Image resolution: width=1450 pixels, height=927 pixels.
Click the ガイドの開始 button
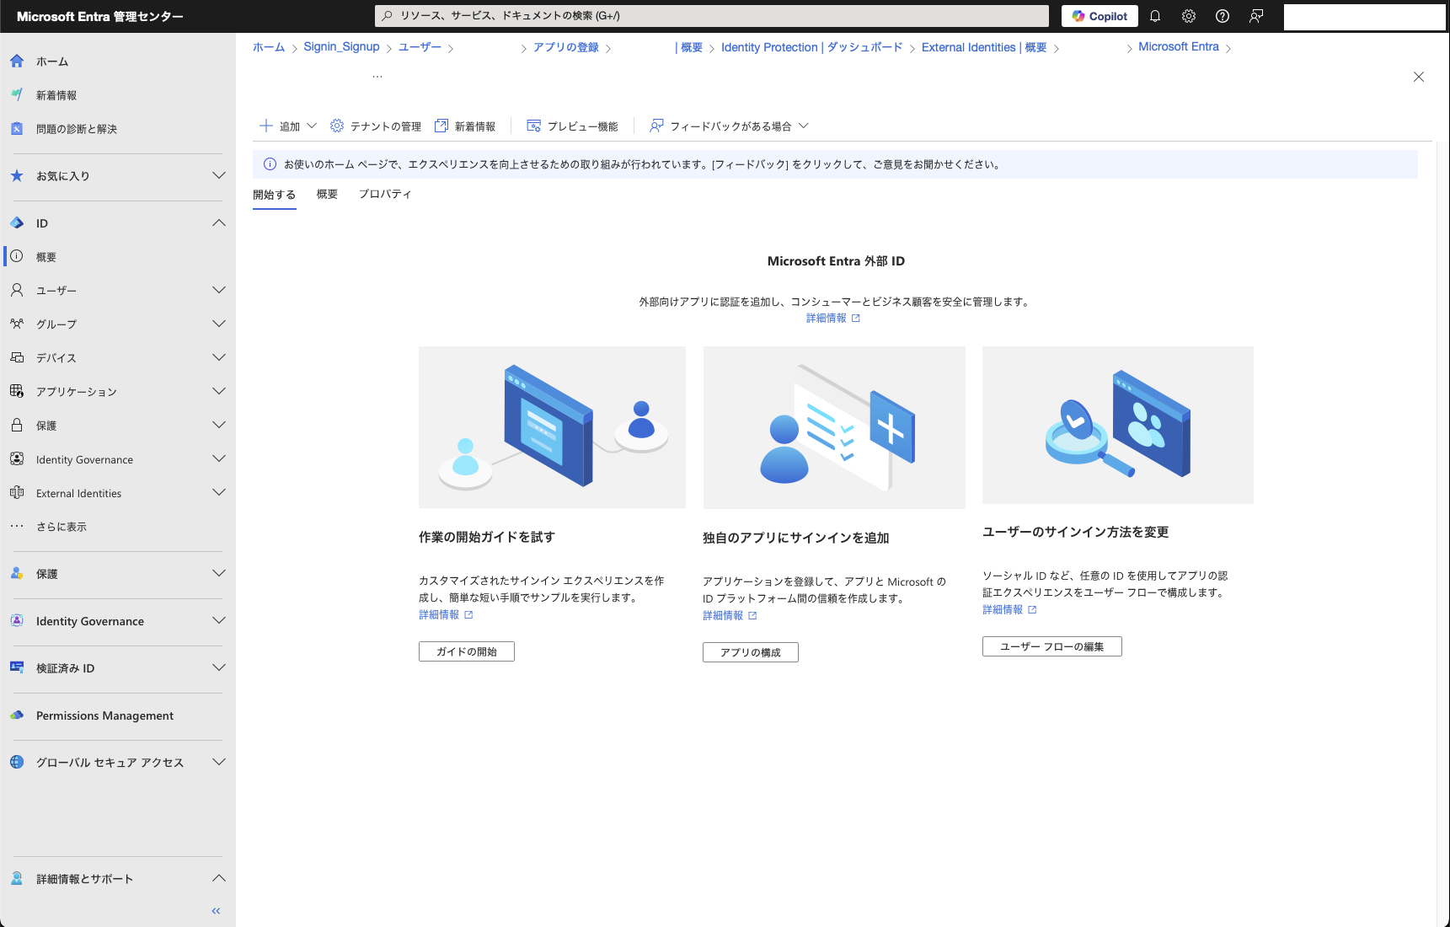pos(466,651)
